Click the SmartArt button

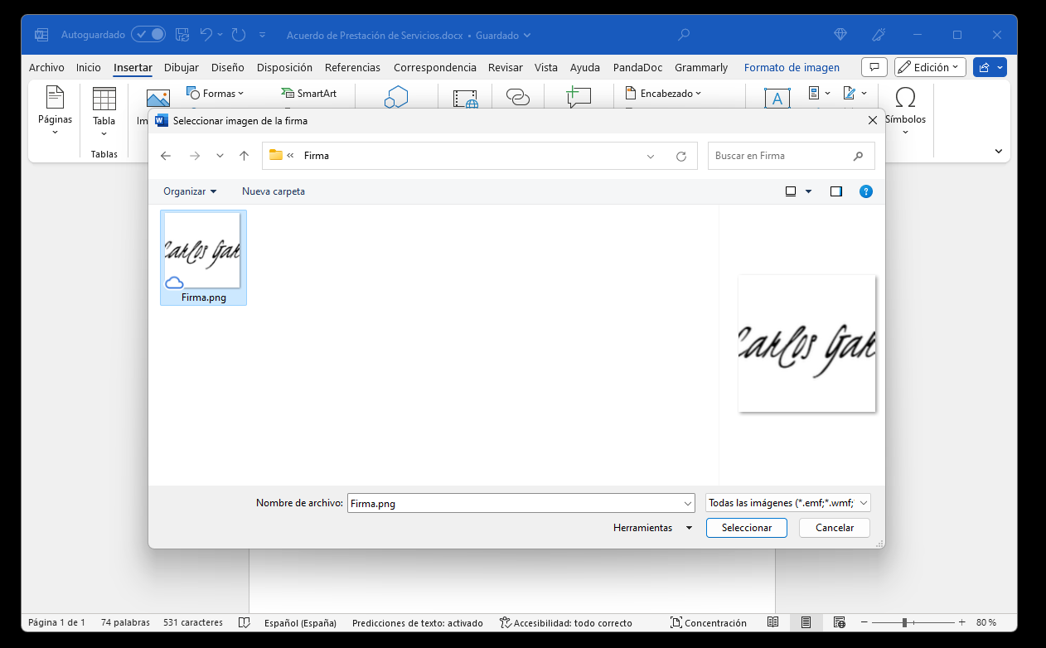coord(308,94)
